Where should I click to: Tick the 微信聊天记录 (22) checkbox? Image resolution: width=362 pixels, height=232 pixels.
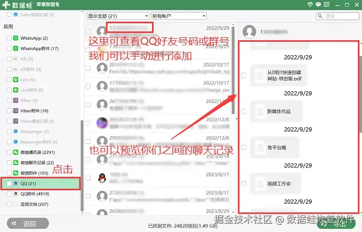(9, 162)
